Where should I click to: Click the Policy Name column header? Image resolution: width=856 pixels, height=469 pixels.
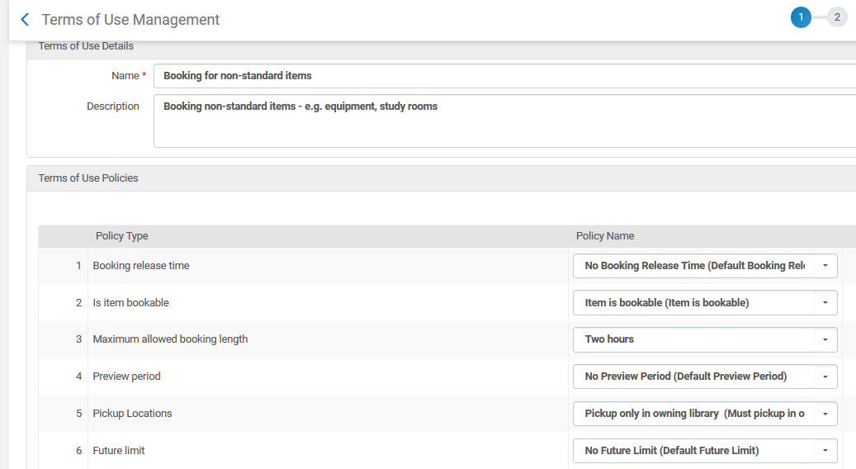pyautogui.click(x=605, y=236)
